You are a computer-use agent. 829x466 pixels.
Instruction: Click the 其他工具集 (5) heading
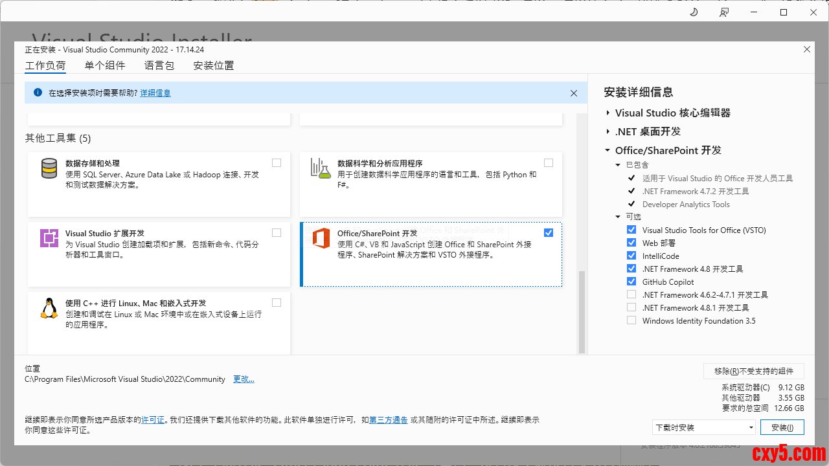coord(58,138)
